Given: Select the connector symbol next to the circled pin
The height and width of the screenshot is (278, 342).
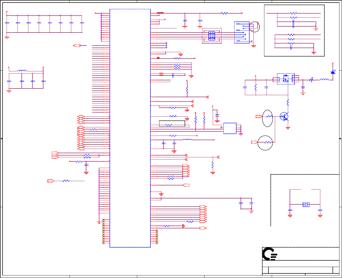Looking at the screenshot, I should (x=242, y=32).
